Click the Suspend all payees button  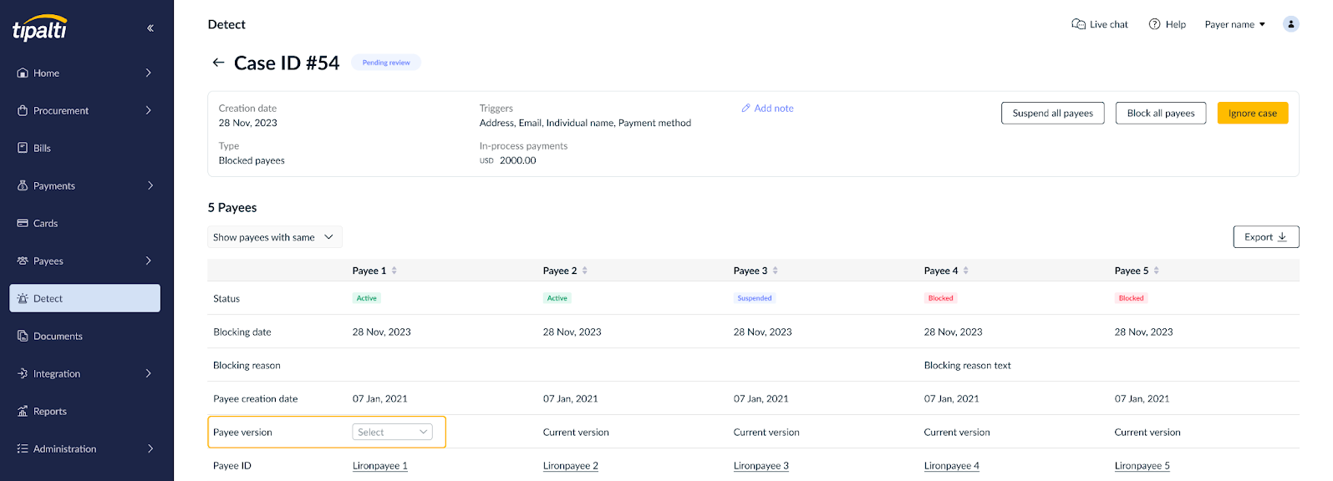[1053, 113]
